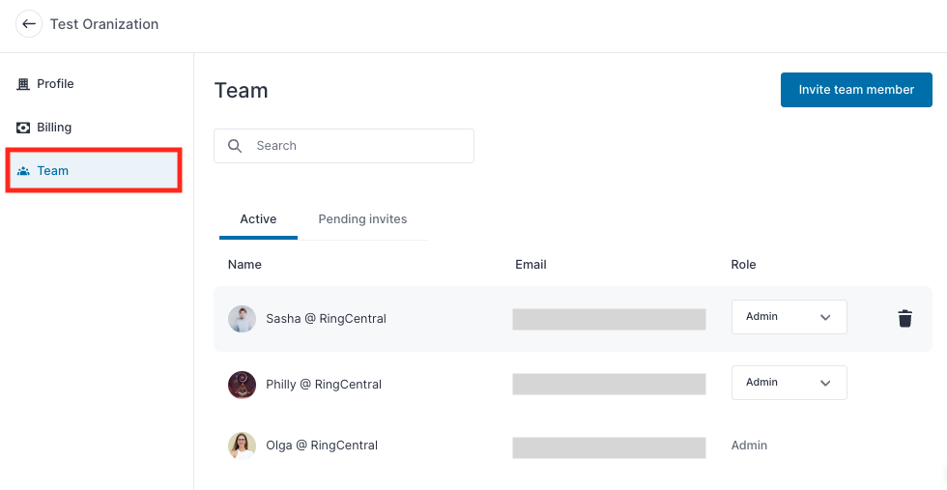
Task: Click the name Sasha @ RingCentral
Action: click(327, 319)
